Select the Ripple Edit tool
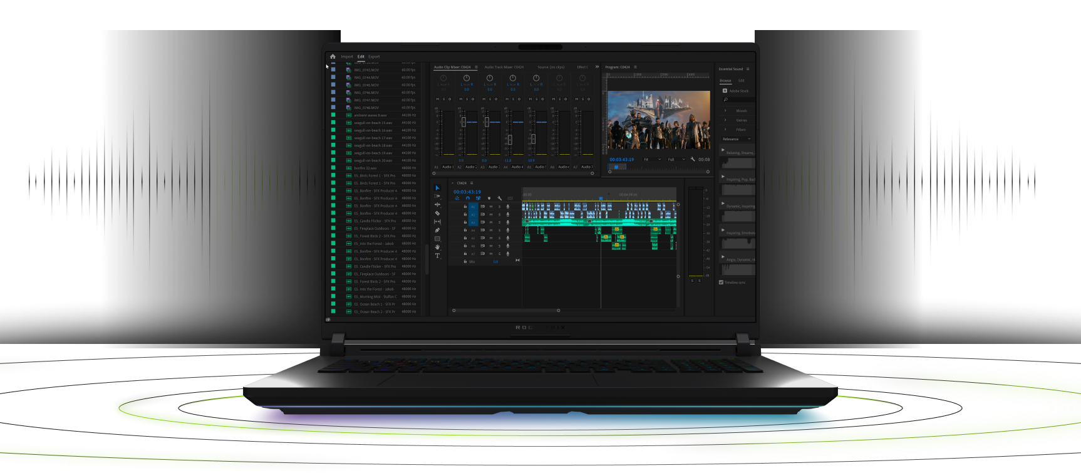This screenshot has width=1081, height=473. point(437,205)
